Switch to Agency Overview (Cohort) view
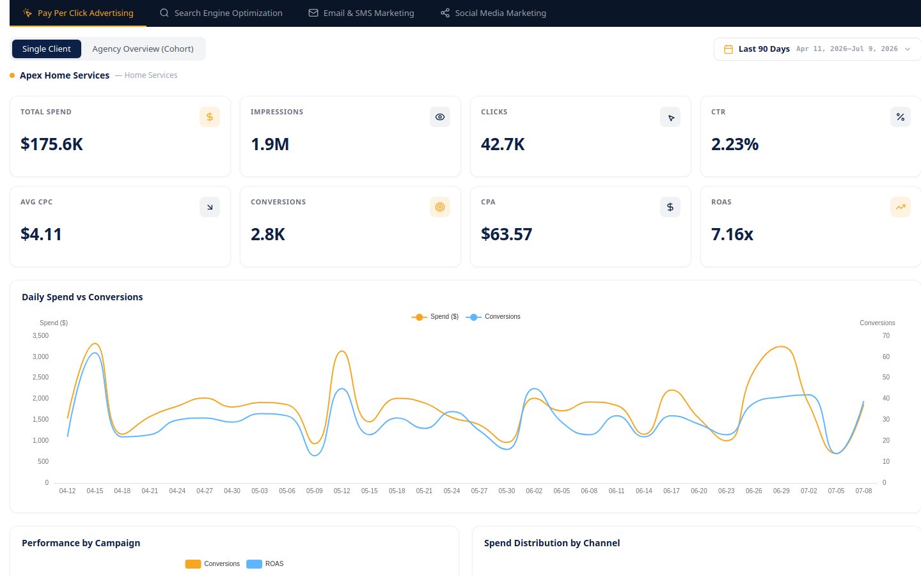921x575 pixels. [x=143, y=49]
